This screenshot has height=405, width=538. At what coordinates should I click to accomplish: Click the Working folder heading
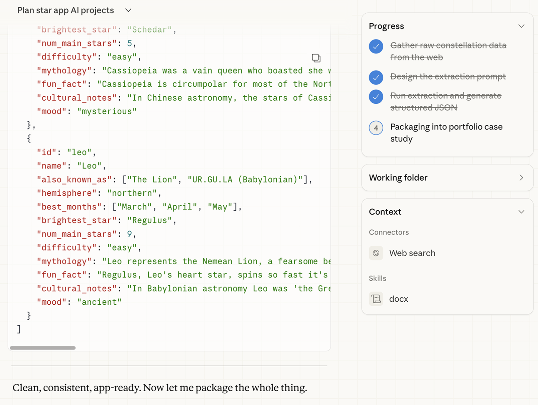[x=398, y=178]
